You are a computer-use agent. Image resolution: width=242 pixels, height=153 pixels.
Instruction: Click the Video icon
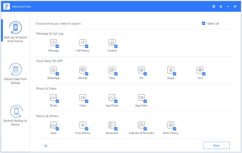[83, 97]
